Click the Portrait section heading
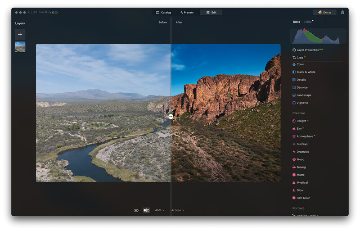The image size is (360, 231). pos(298,208)
